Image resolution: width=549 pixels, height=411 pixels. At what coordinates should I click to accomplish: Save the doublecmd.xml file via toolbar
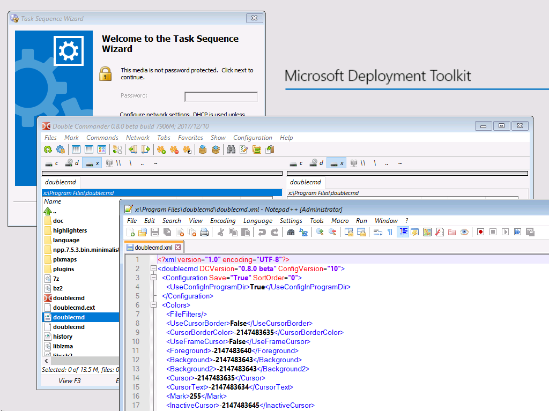(x=155, y=232)
